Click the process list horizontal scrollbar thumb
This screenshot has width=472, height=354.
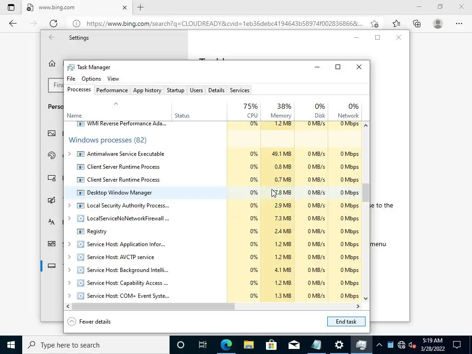point(153,307)
